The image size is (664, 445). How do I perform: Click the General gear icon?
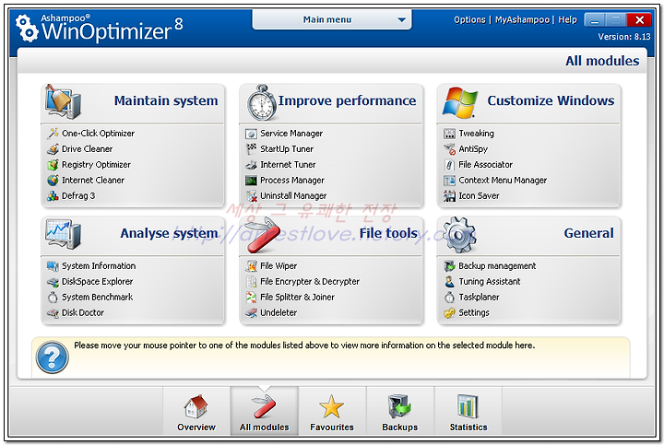(x=459, y=235)
